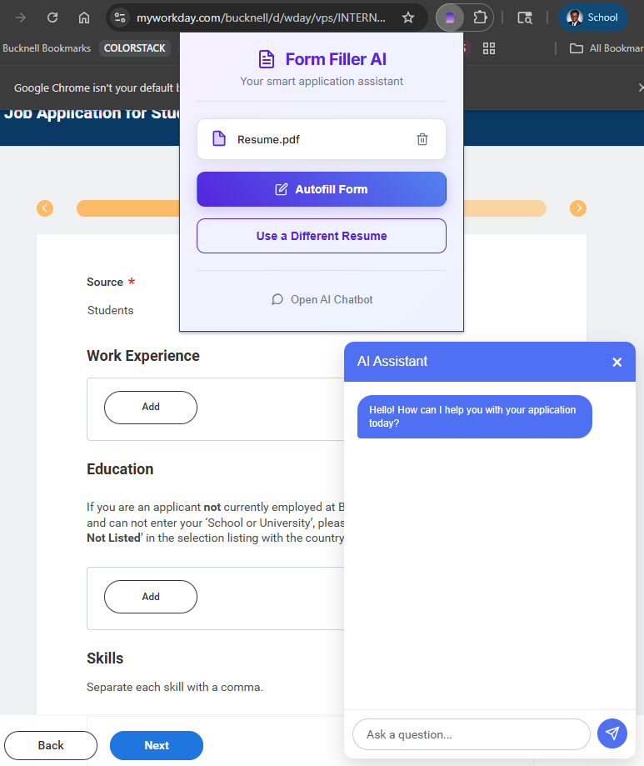Viewport: 644px width, 766px height.
Task: Close the AI Assistant chat panel
Action: pyautogui.click(x=617, y=362)
